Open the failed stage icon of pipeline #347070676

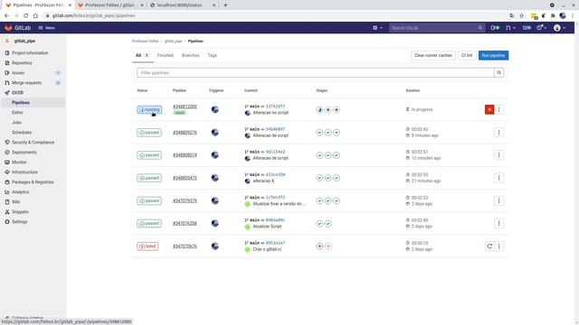[319, 246]
